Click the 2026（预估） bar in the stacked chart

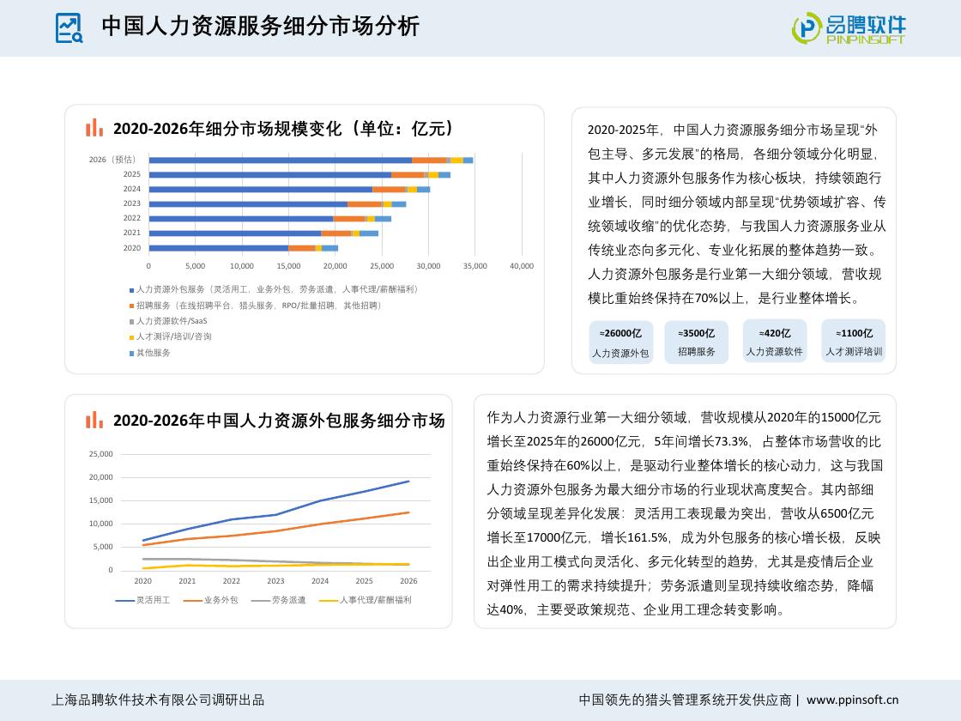pos(311,160)
